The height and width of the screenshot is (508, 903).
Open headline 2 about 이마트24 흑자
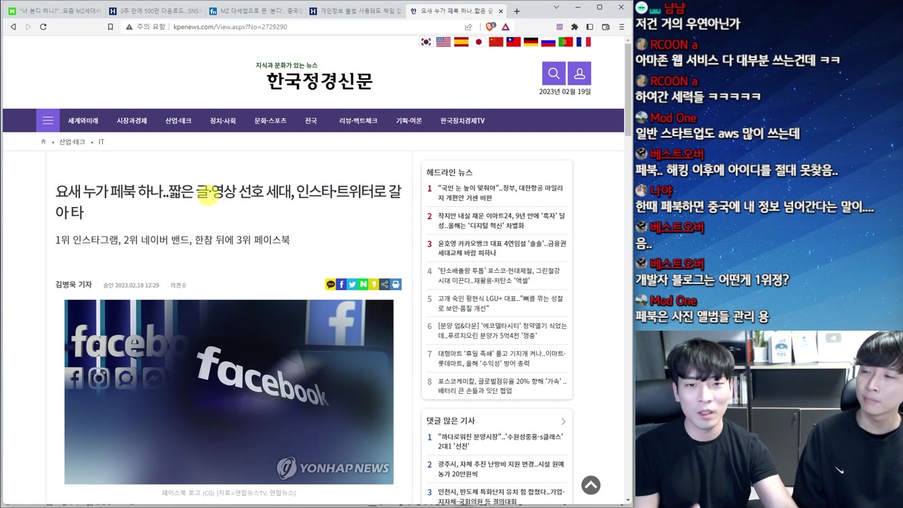(x=502, y=220)
